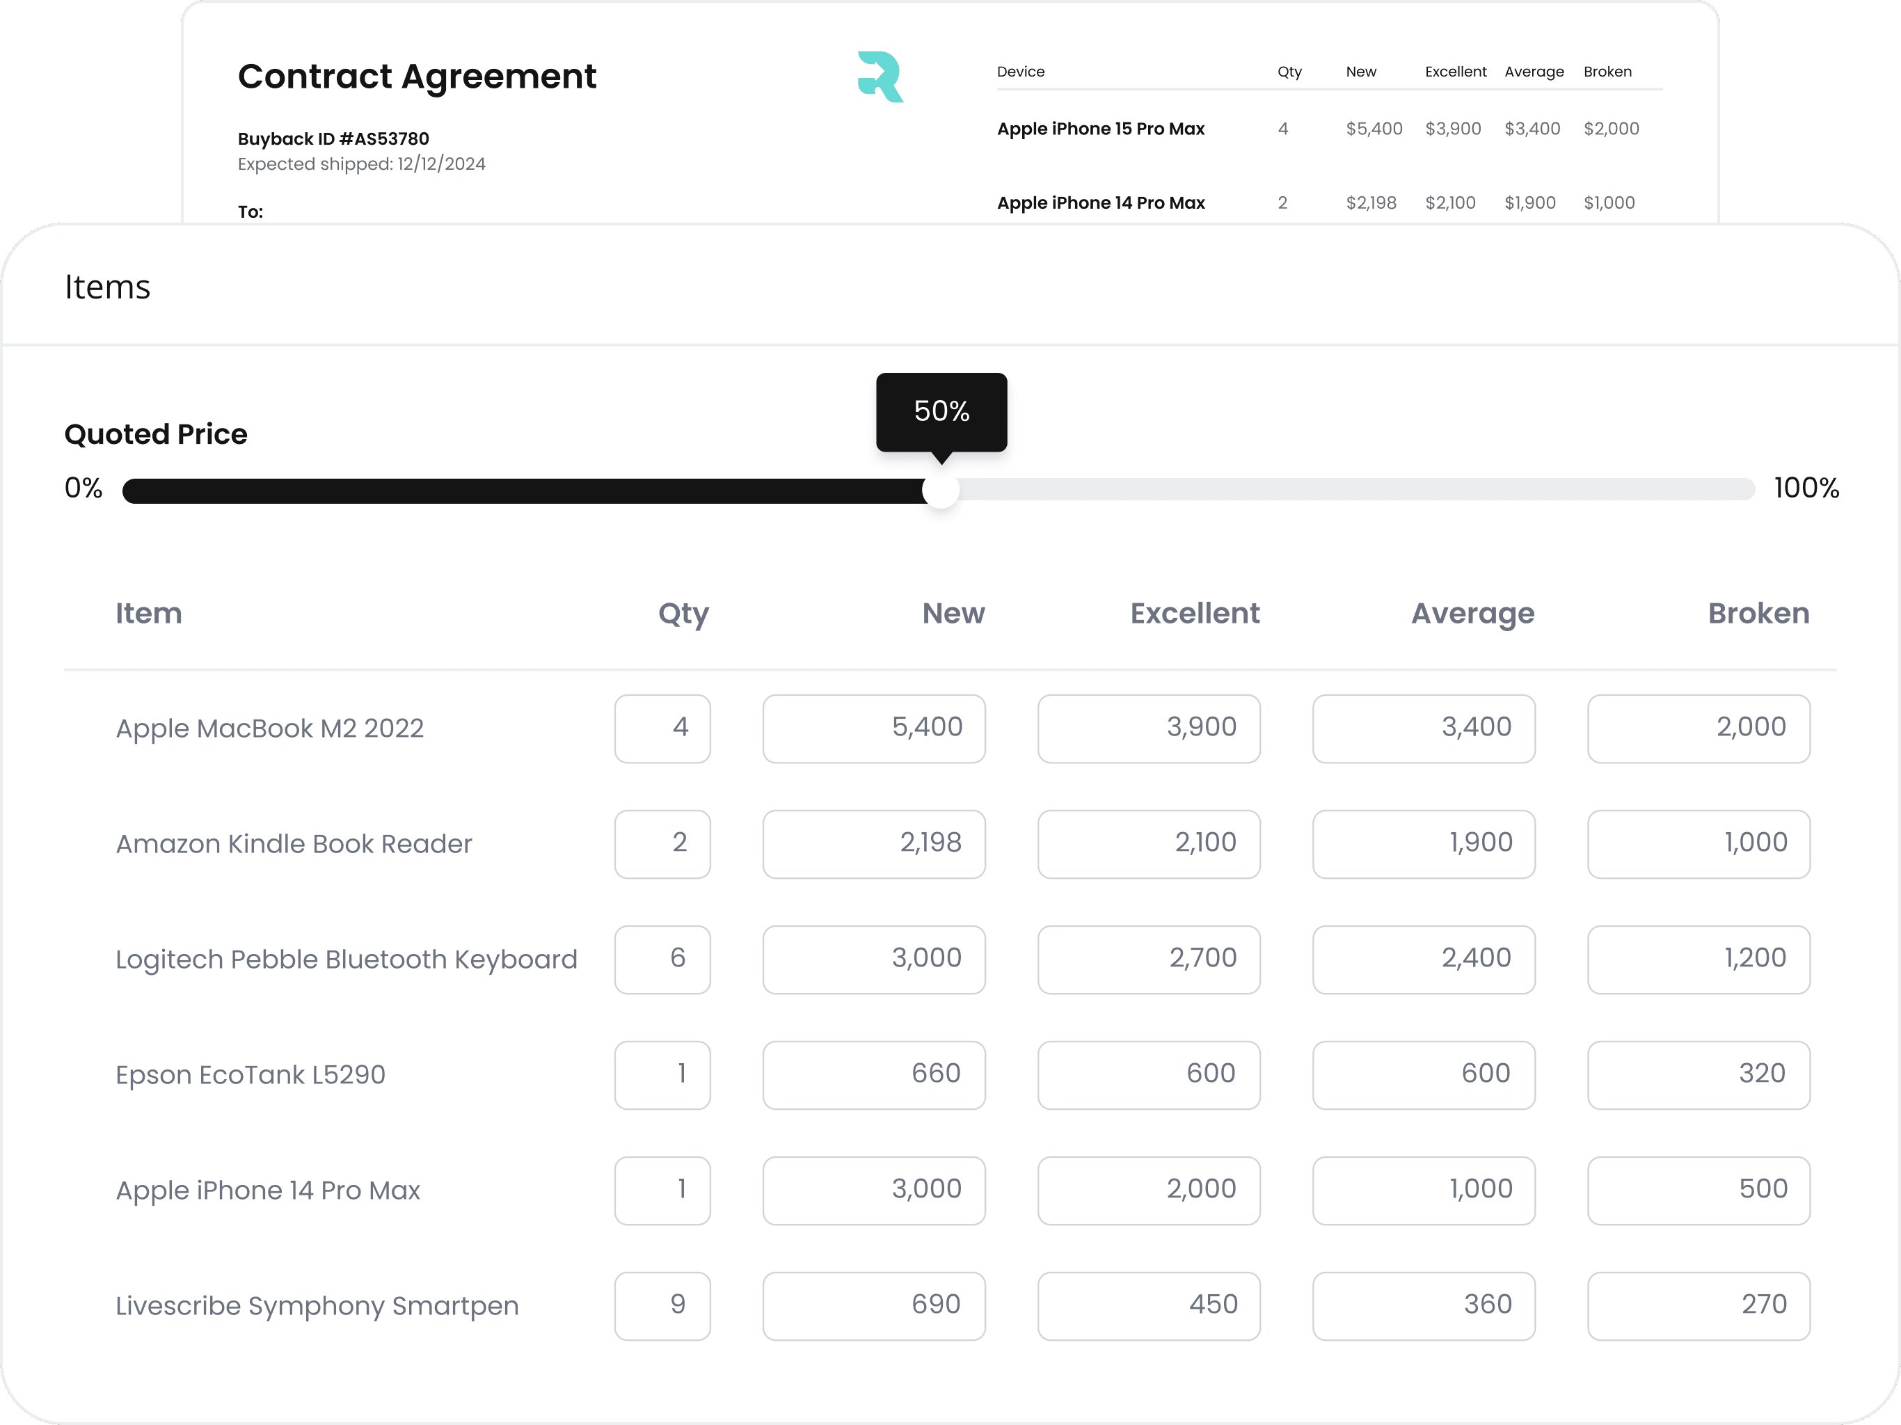
Task: Edit New price for Logitech Pebble Bluetooth Keyboard
Action: point(874,960)
